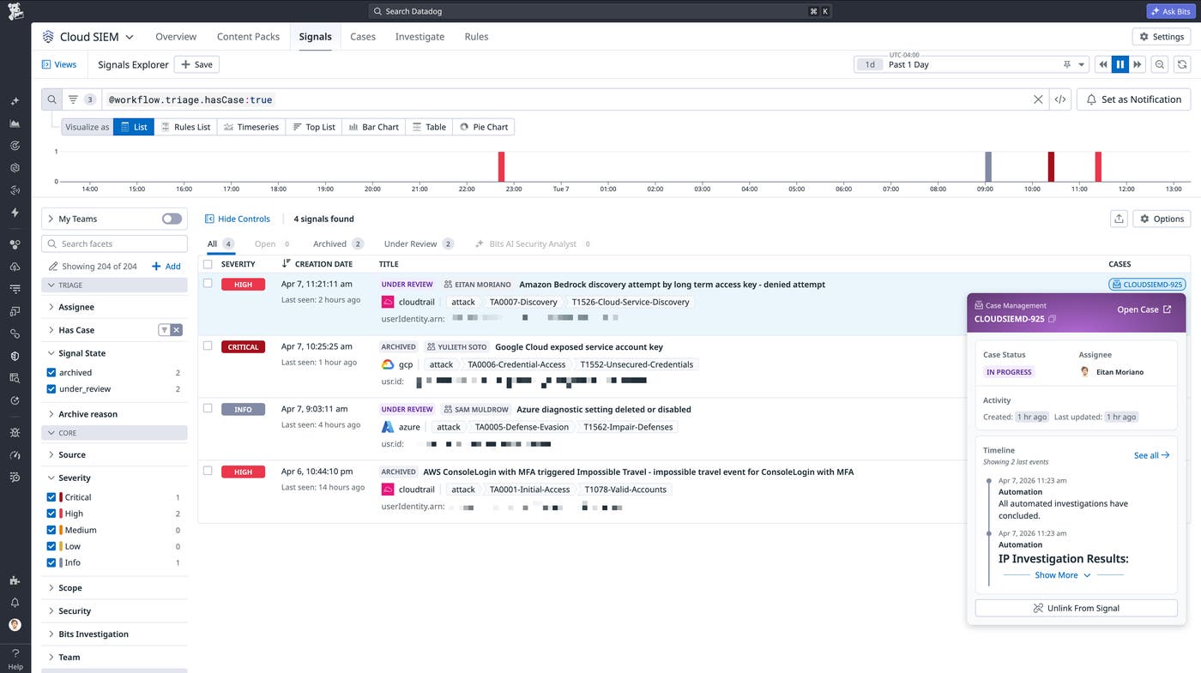Viewport: 1201px width, 673px height.
Task: Click the Datadog logo icon
Action: pyautogui.click(x=15, y=11)
